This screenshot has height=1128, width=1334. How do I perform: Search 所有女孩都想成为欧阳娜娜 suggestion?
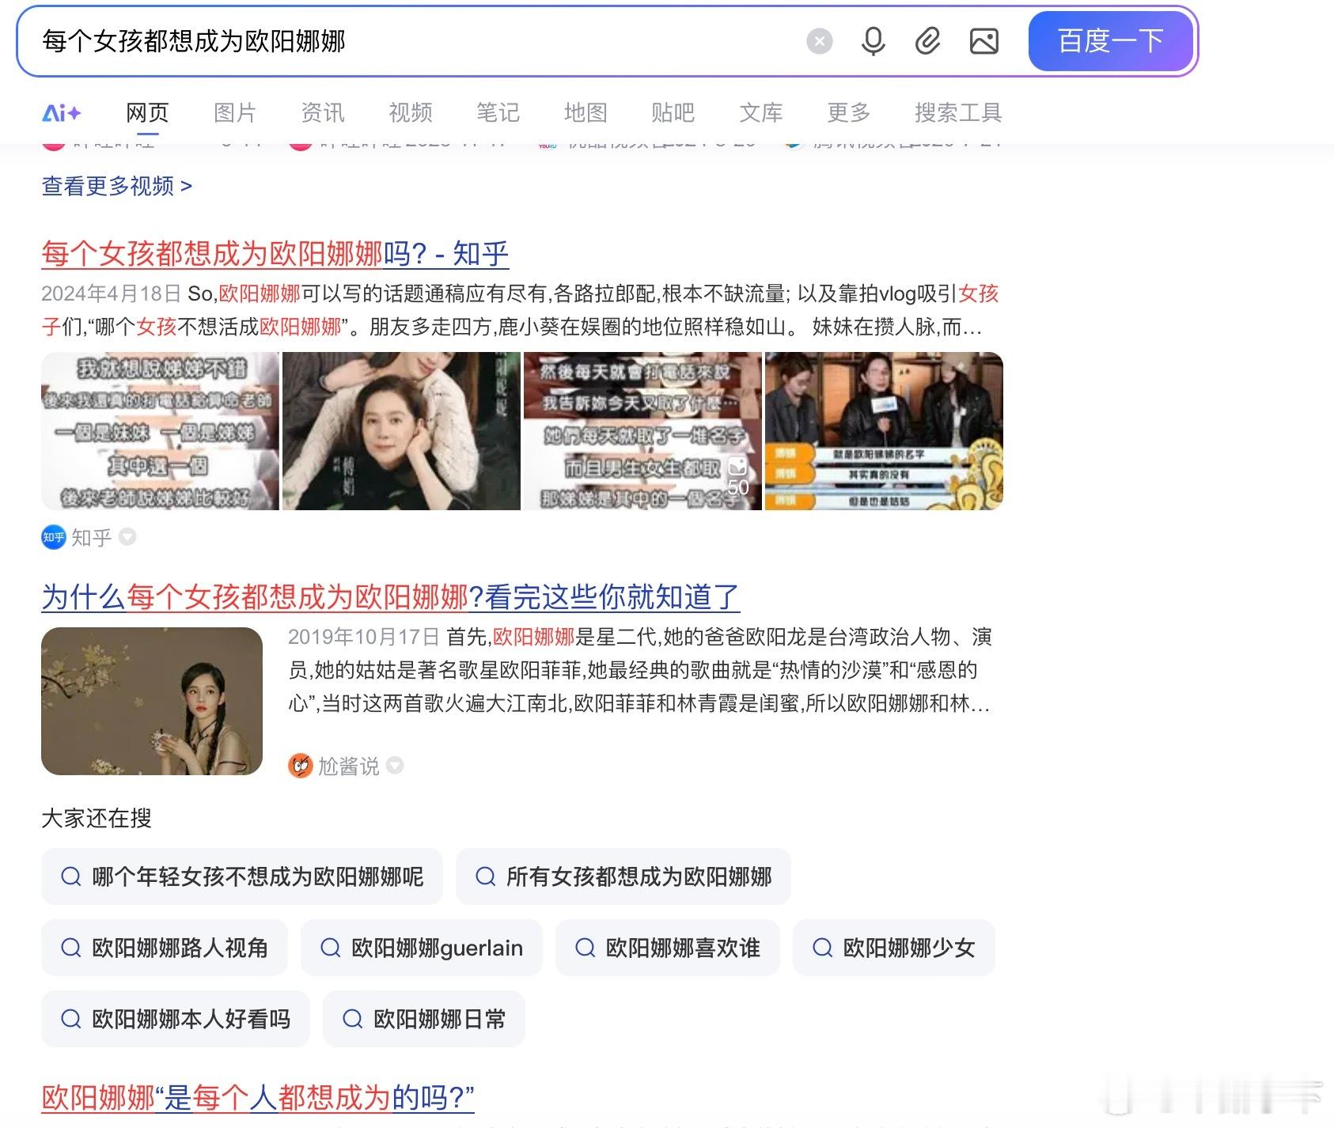pos(623,876)
